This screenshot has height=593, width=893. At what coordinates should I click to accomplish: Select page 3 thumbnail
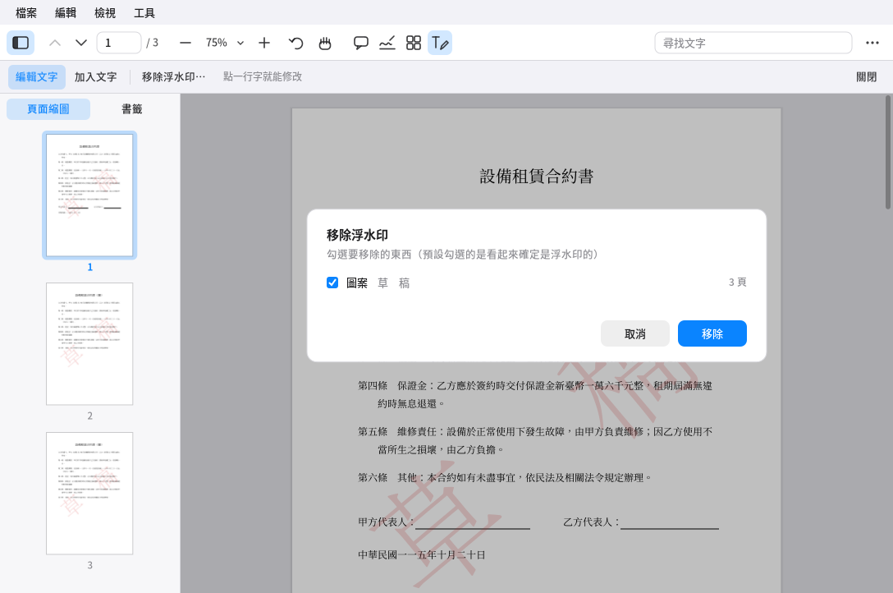[x=89, y=494]
